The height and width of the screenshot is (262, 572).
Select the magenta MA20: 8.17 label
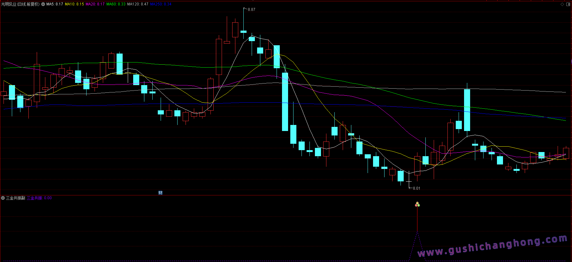click(x=95, y=4)
